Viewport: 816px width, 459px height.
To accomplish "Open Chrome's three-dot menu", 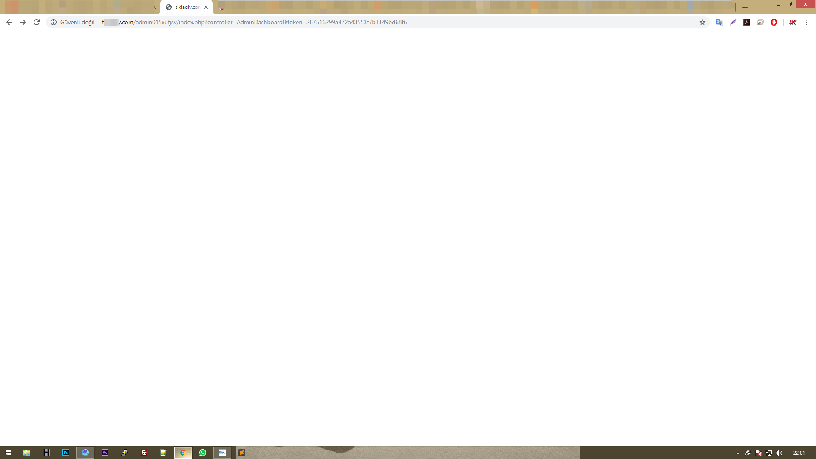I will click(807, 22).
